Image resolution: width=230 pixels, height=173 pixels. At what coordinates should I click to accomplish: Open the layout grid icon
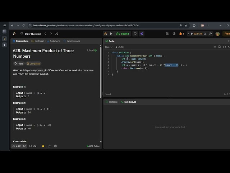167,34
